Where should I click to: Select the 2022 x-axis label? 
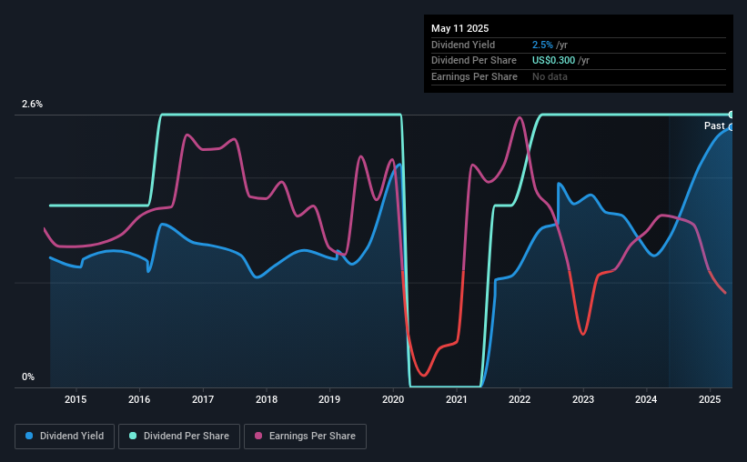tap(520, 399)
